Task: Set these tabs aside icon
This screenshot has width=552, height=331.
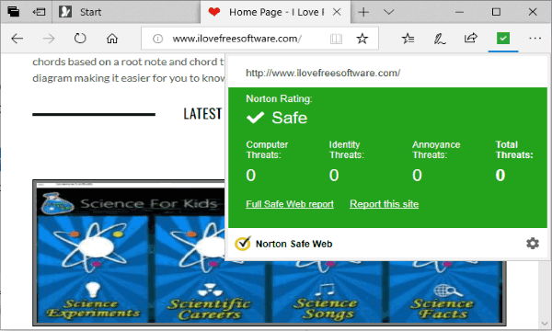Action: (39, 12)
